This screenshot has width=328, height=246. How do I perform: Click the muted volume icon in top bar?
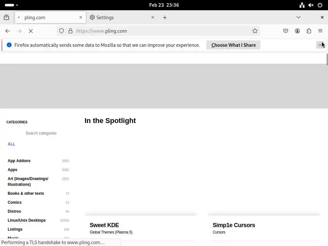tap(311, 5)
